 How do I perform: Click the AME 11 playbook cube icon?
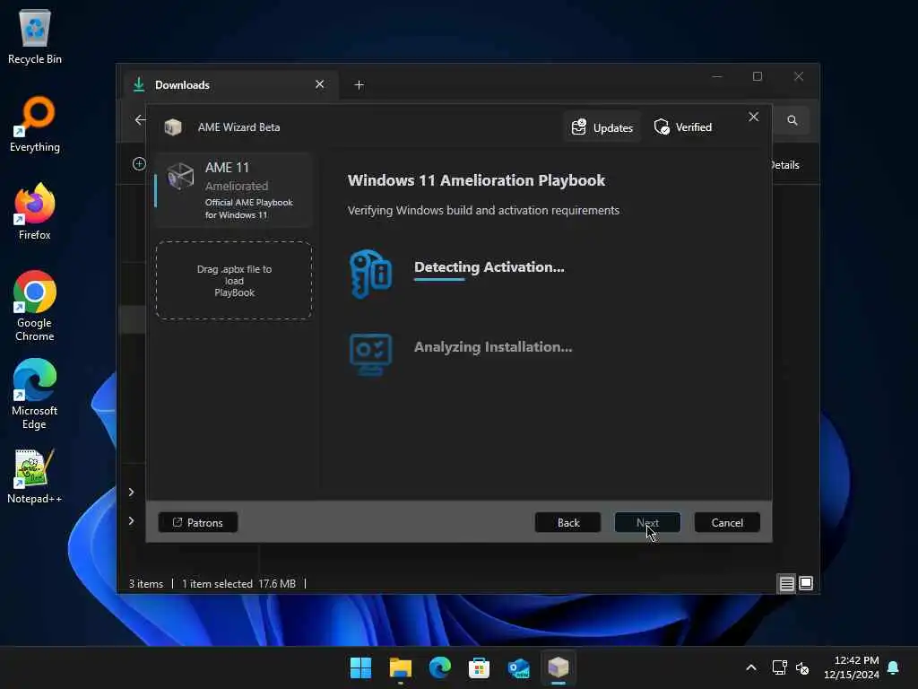coord(180,176)
